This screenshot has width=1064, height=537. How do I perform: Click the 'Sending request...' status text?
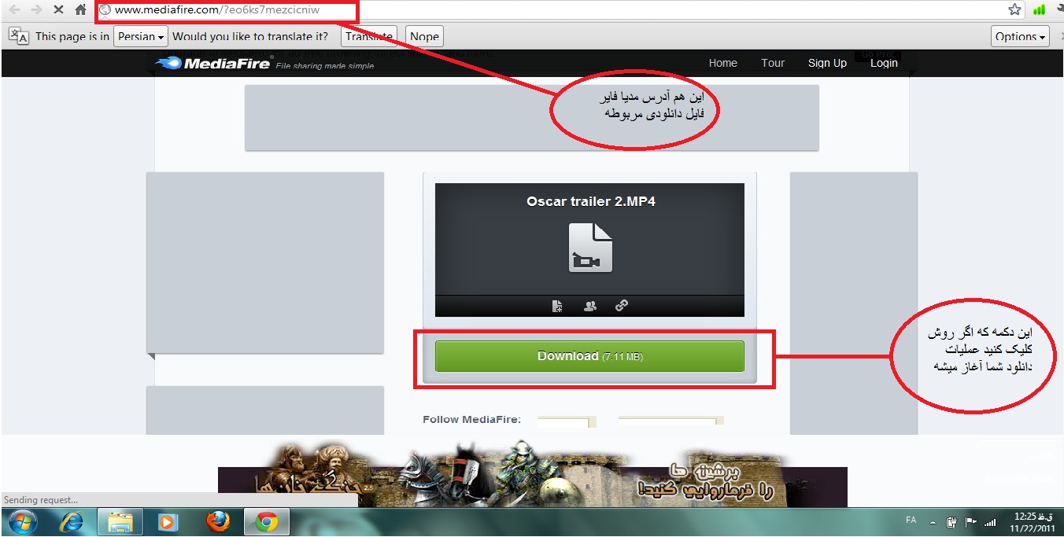[x=41, y=500]
